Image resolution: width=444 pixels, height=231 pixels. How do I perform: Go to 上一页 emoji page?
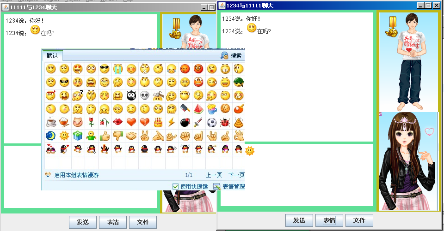click(214, 175)
